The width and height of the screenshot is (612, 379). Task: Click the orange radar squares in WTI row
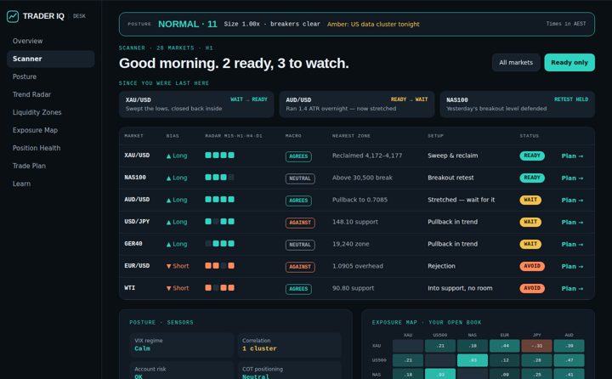coord(220,288)
